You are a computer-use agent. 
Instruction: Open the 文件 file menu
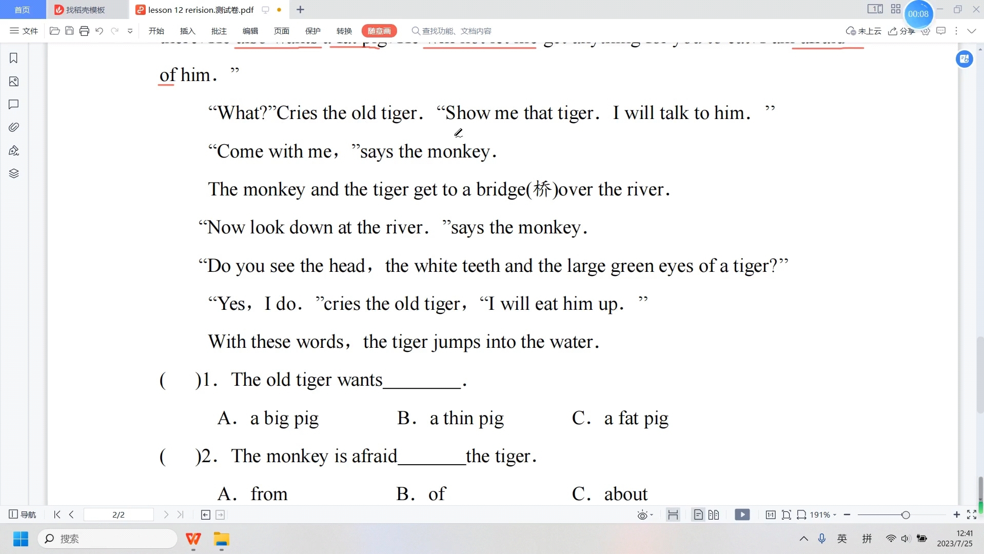pyautogui.click(x=24, y=31)
